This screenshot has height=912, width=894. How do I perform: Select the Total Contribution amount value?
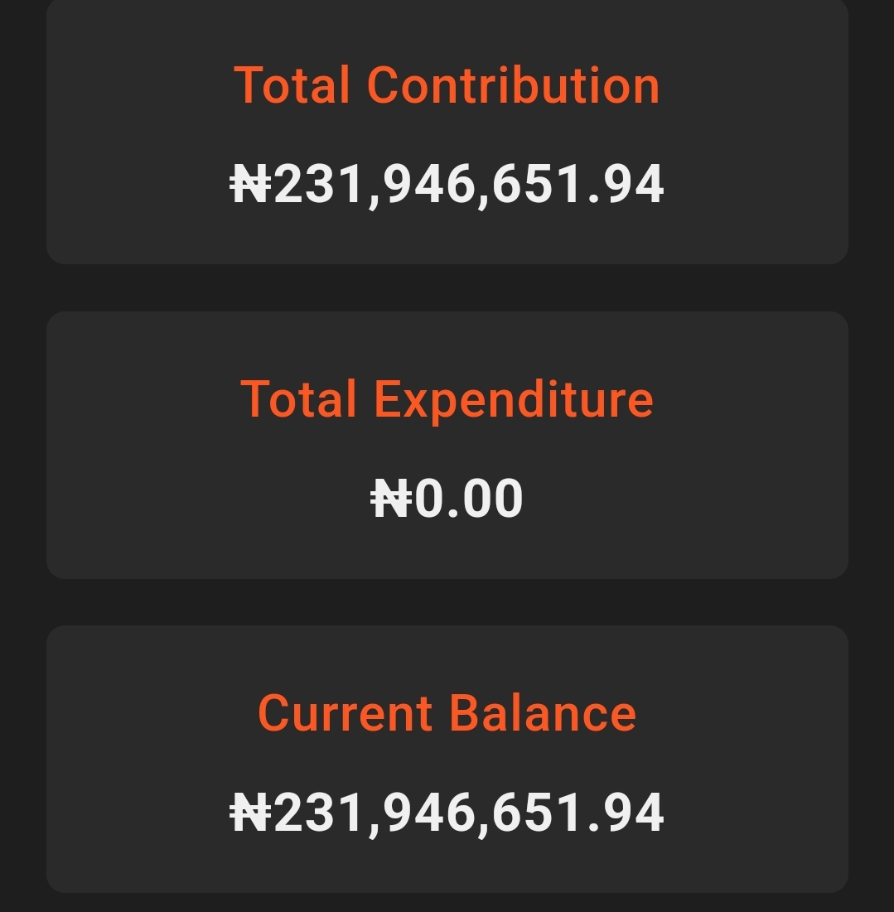coord(447,183)
